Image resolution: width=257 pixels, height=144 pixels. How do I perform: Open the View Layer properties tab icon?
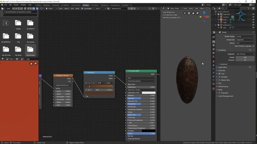[214, 49]
